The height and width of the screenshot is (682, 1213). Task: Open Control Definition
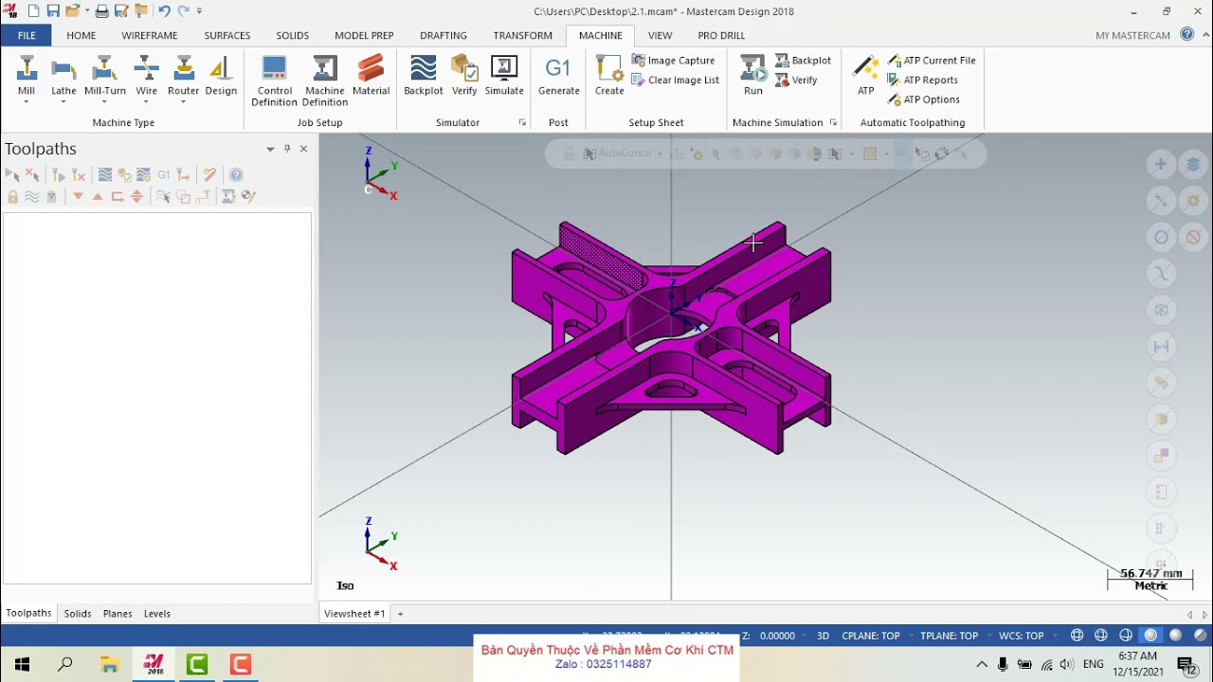click(274, 81)
